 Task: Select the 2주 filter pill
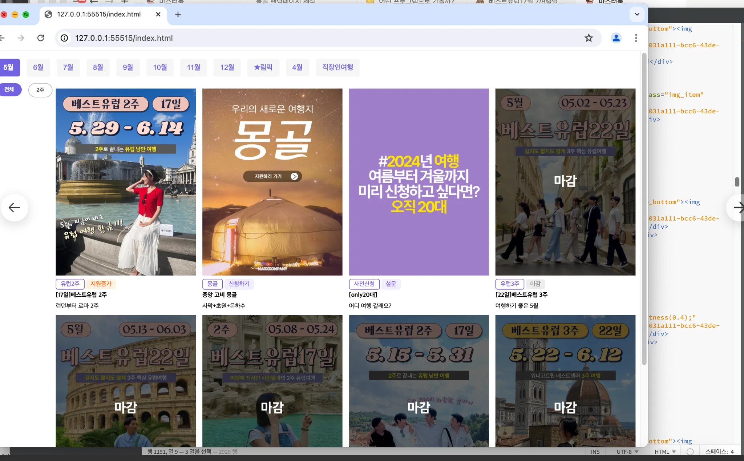pyautogui.click(x=40, y=90)
